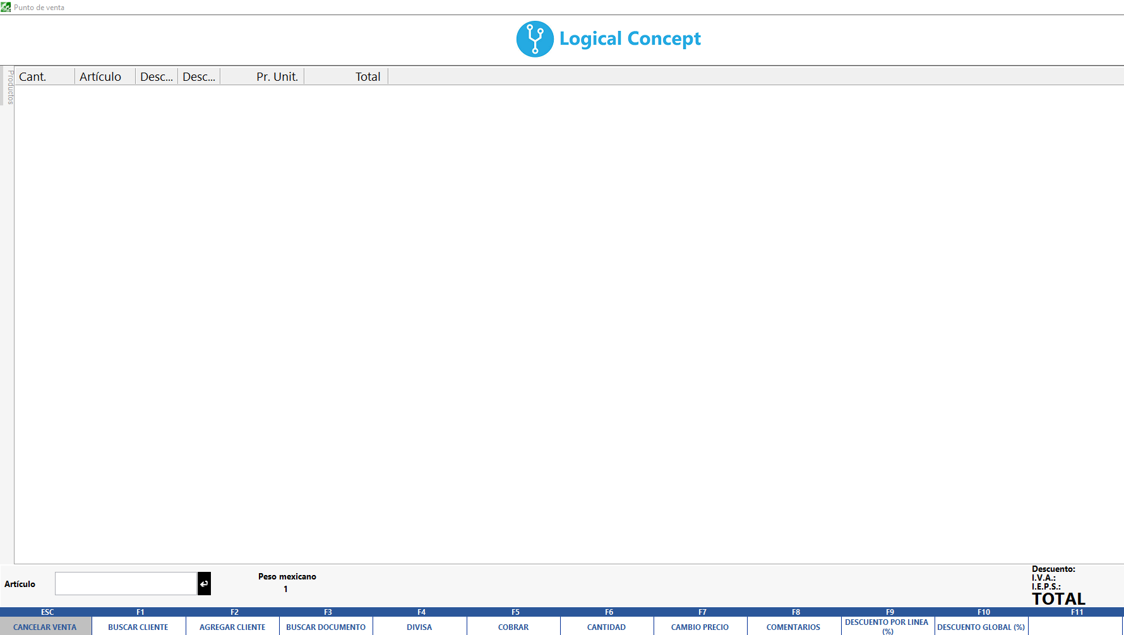
Task: Click the Logical Concept logo icon
Action: point(535,39)
